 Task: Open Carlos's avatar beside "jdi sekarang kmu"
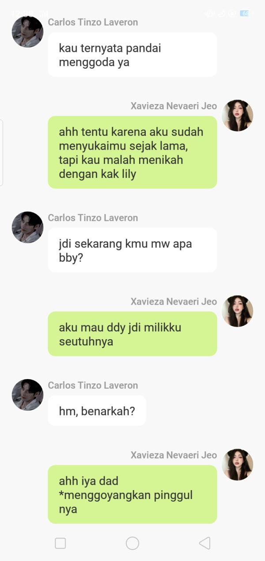pos(27,227)
